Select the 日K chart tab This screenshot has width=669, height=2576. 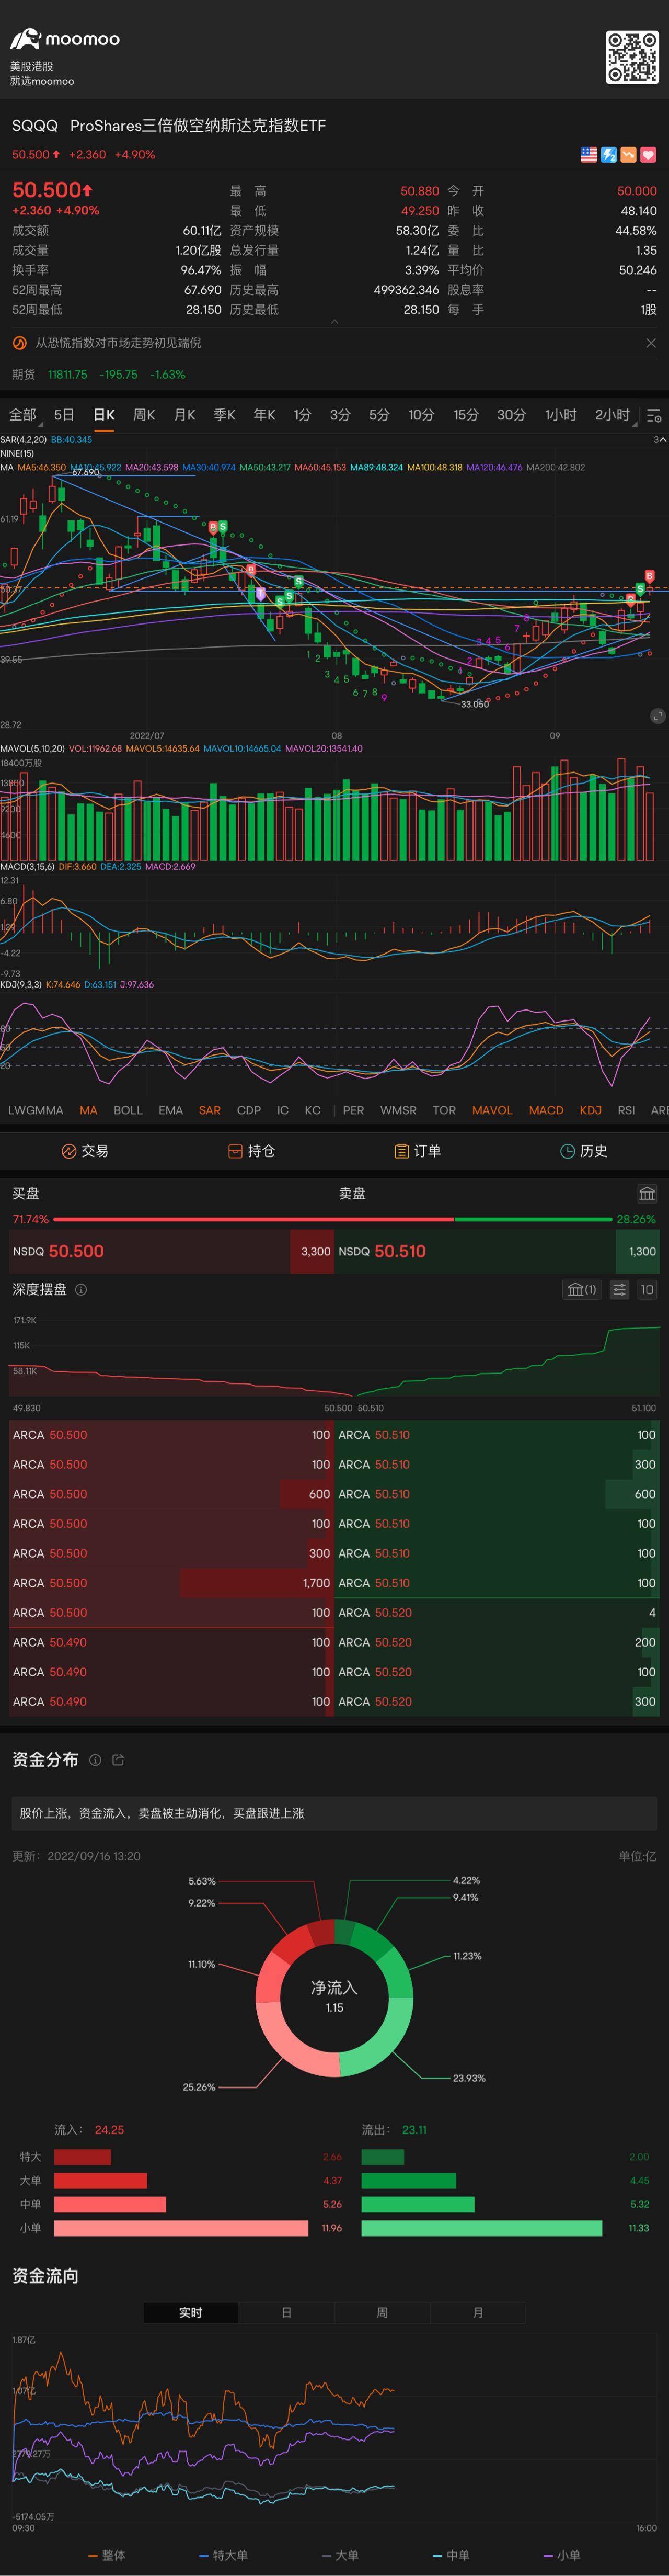point(104,415)
